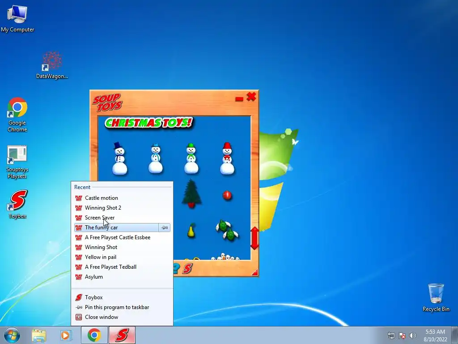
Task: Choose Close window in the jump list
Action: coord(122,317)
